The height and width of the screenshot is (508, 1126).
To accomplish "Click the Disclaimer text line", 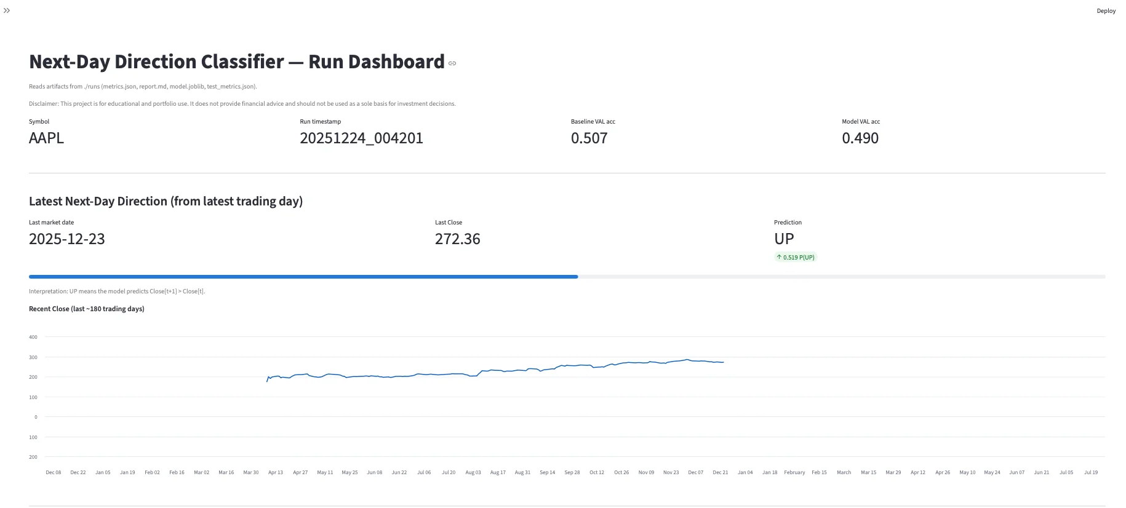I will pyautogui.click(x=242, y=104).
